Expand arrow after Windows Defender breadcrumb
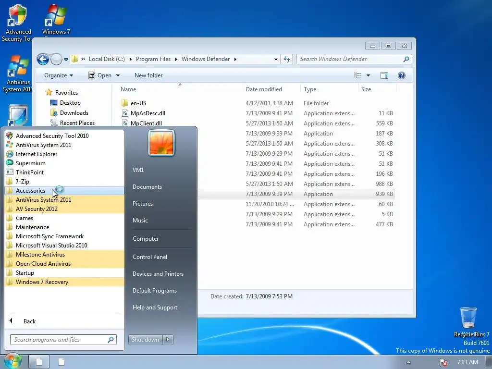 [x=235, y=59]
